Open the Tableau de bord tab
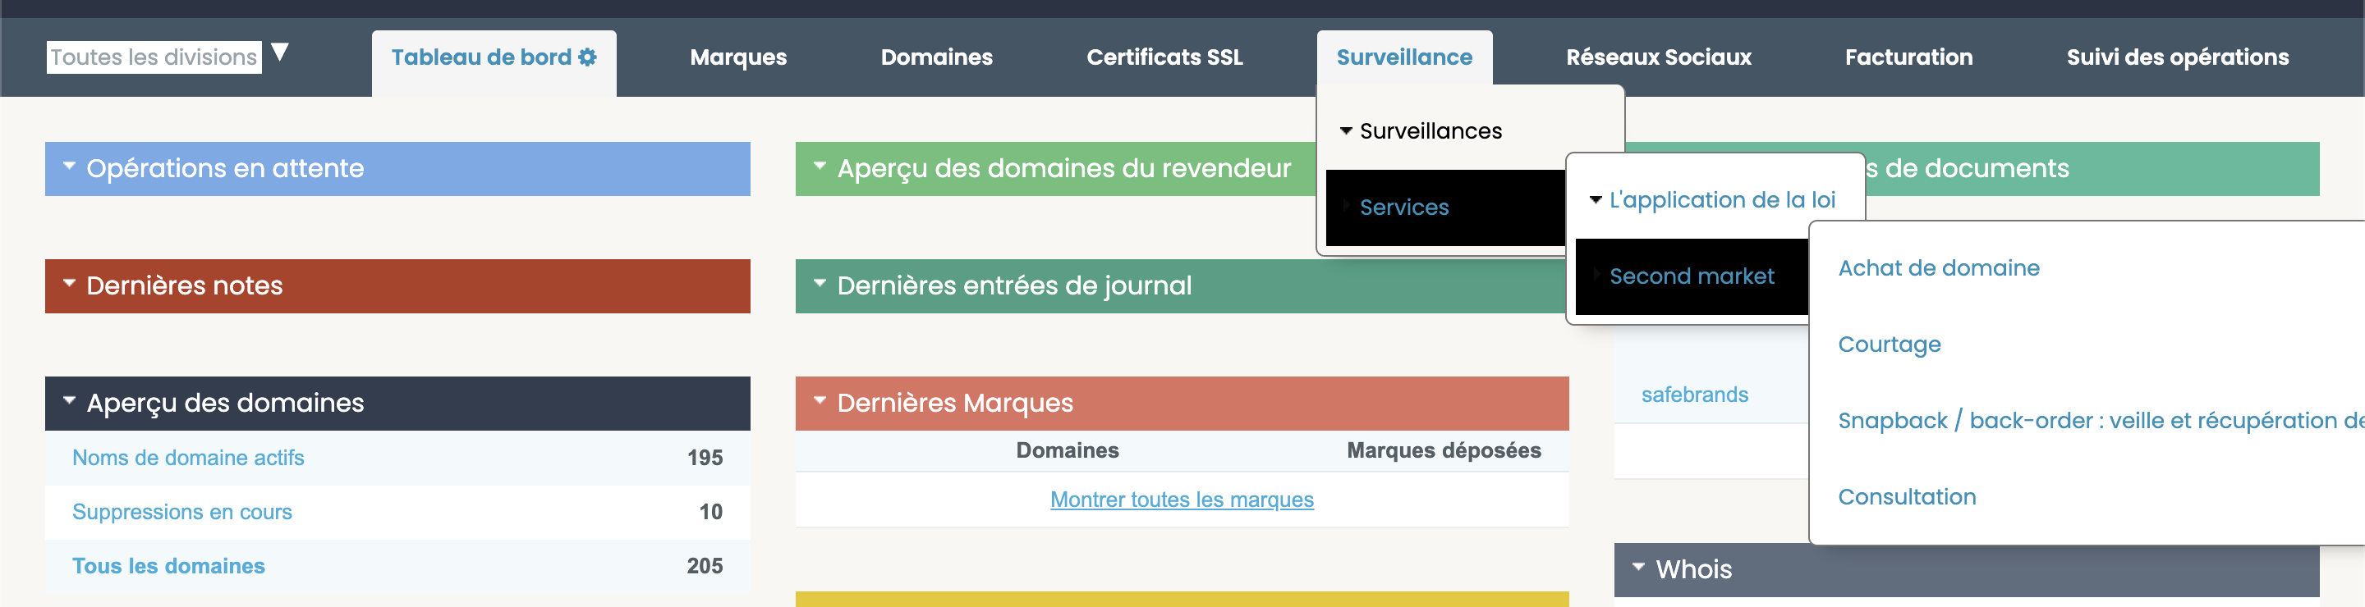The width and height of the screenshot is (2365, 607). [x=494, y=62]
